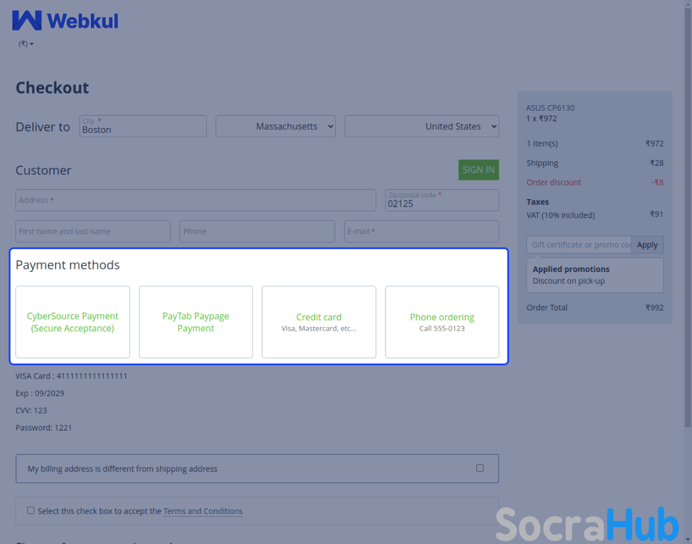This screenshot has width=692, height=544.
Task: Click the Password: 1221 text
Action: [44, 427]
